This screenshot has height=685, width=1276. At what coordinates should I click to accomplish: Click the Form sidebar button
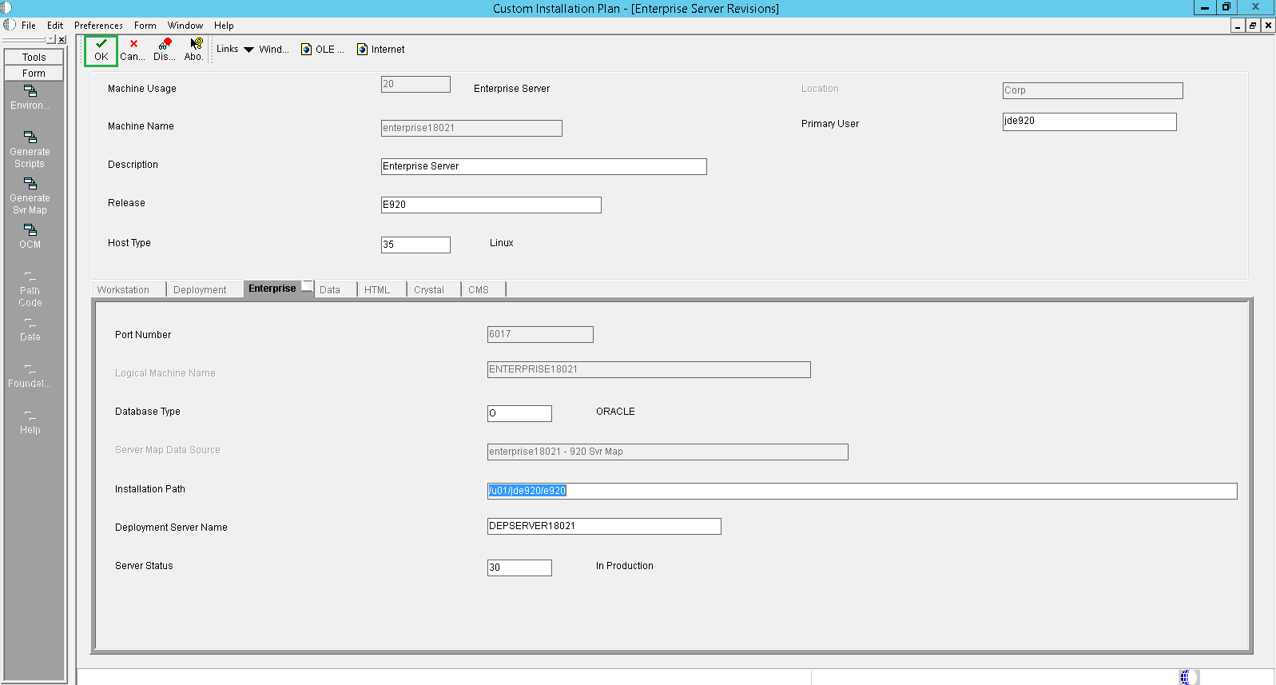click(34, 73)
